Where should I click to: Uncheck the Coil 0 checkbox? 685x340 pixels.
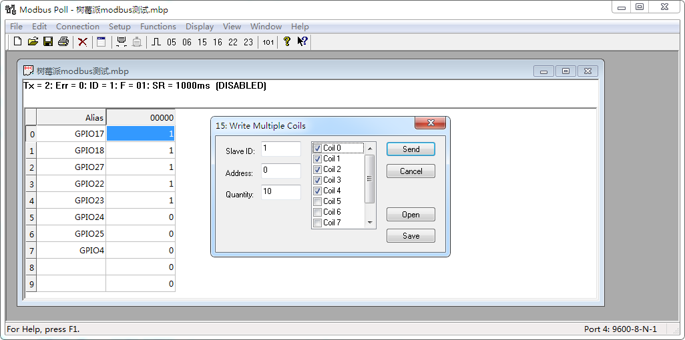click(318, 149)
